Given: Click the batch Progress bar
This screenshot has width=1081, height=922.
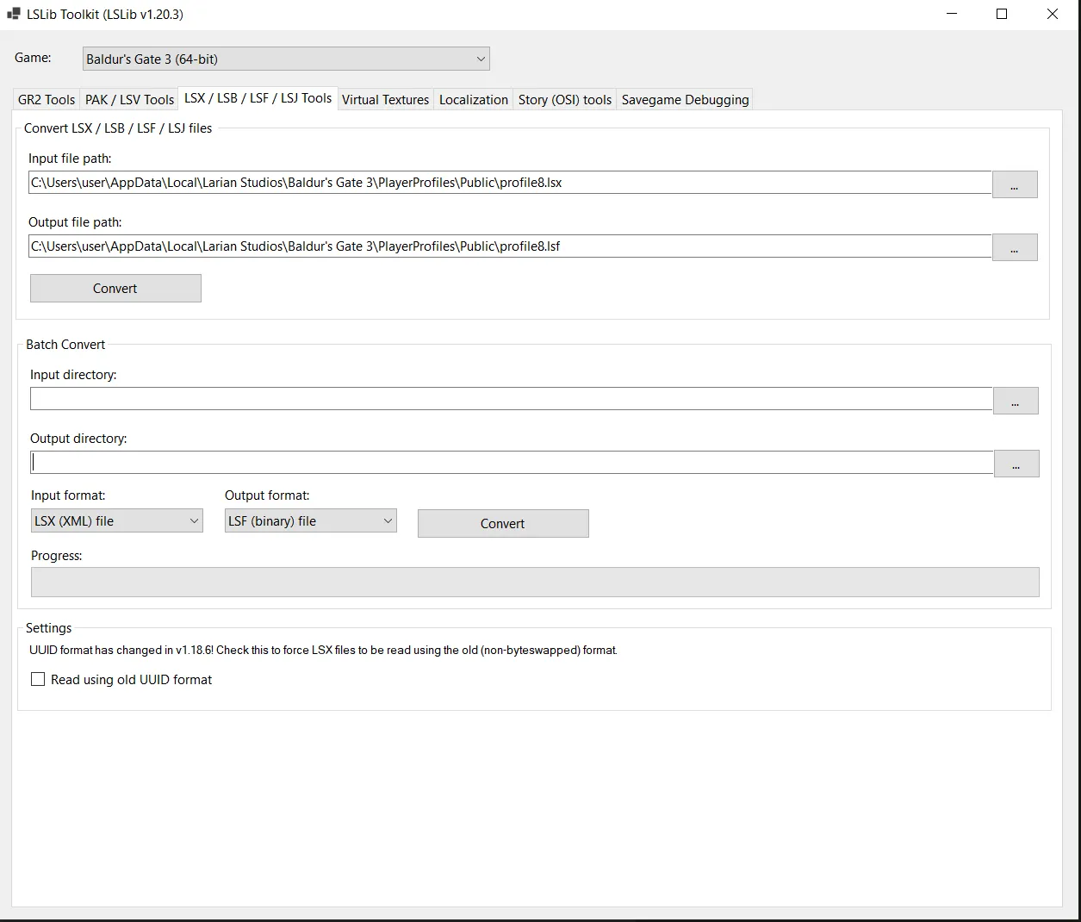Looking at the screenshot, I should coord(534,582).
